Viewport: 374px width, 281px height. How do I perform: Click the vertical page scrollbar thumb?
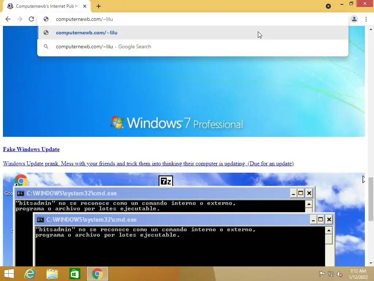pyautogui.click(x=371, y=199)
